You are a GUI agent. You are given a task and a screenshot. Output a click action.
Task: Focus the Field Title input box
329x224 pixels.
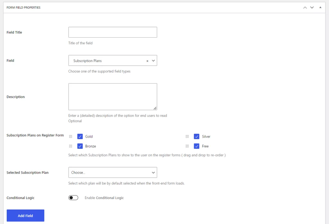coord(113,32)
